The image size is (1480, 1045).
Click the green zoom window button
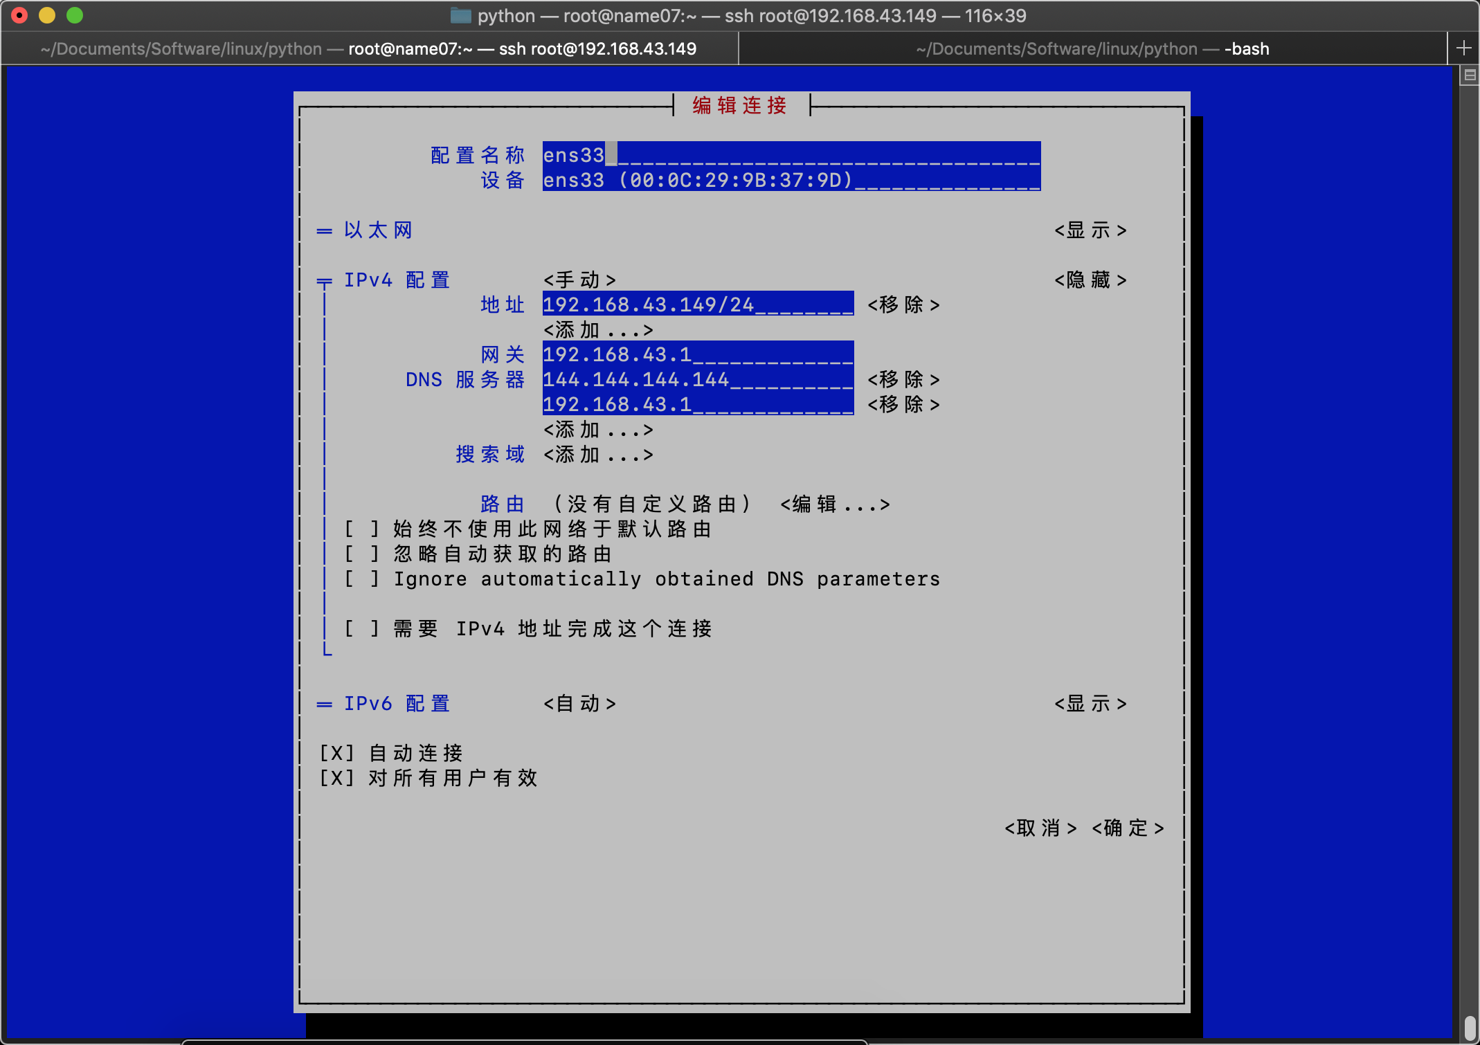click(x=75, y=15)
